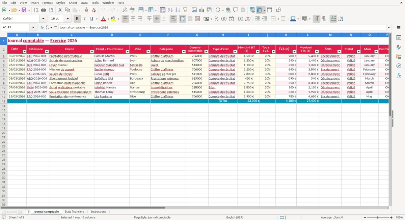
Task: Insert an image
Action: pyautogui.click(x=194, y=10)
